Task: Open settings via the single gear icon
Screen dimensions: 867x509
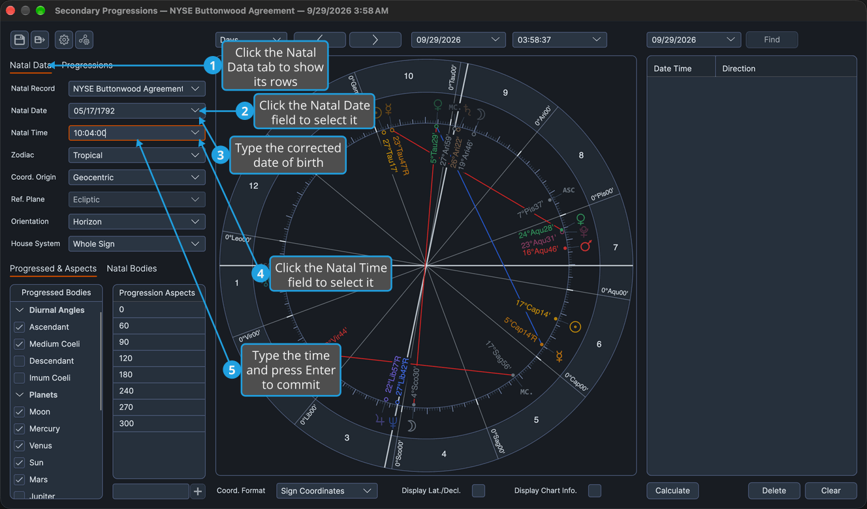Action: [64, 40]
